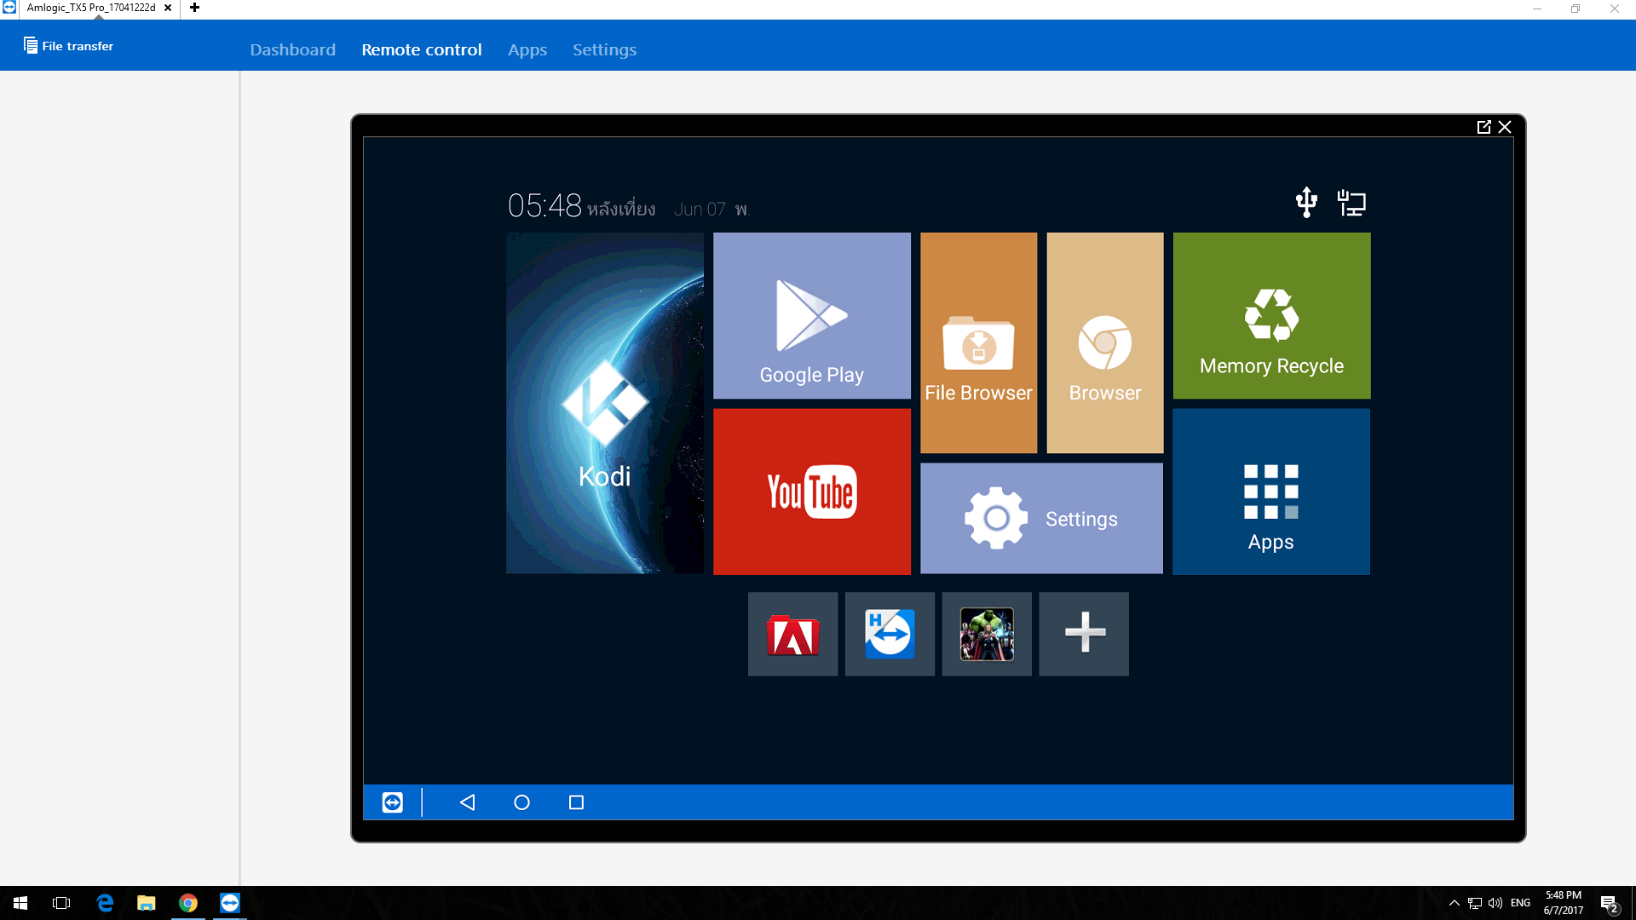Open Adobe Acrobat shortcut
This screenshot has width=1636, height=920.
pos(792,635)
